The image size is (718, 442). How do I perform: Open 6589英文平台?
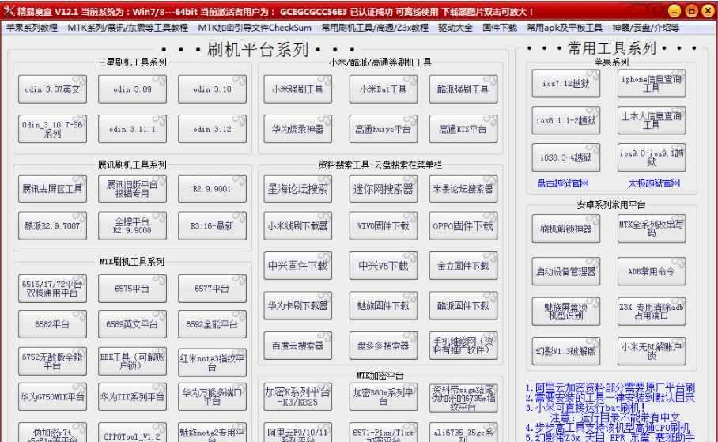[x=132, y=324]
